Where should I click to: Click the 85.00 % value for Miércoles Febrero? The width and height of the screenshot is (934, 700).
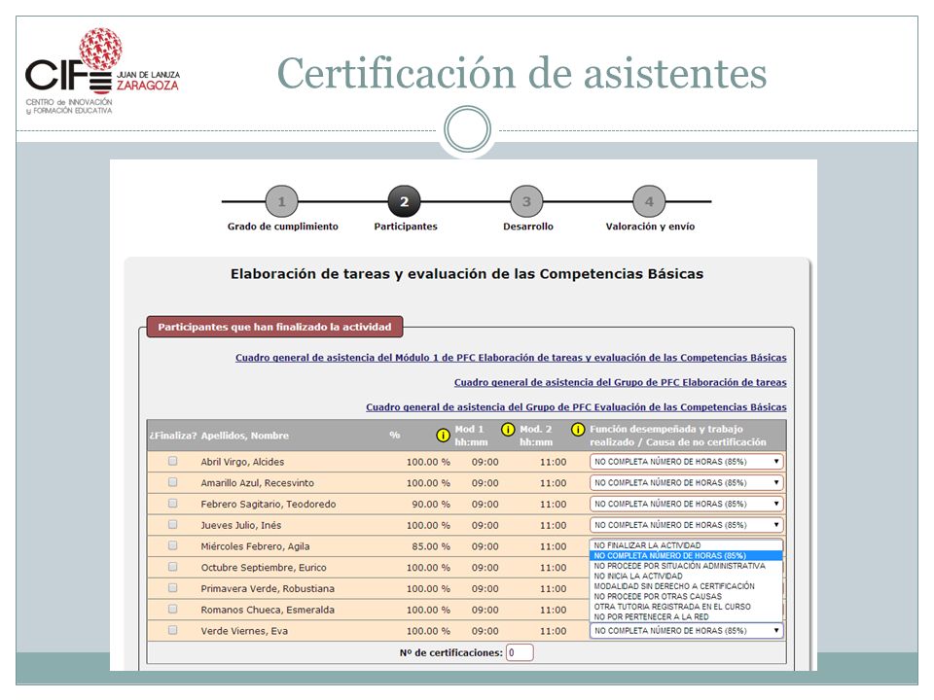431,546
